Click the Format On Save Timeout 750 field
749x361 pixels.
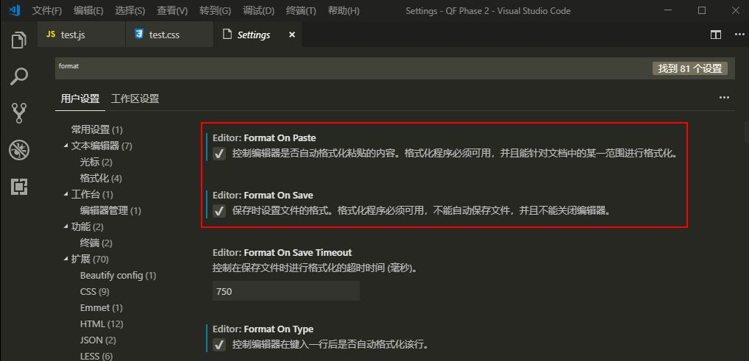tap(286, 291)
